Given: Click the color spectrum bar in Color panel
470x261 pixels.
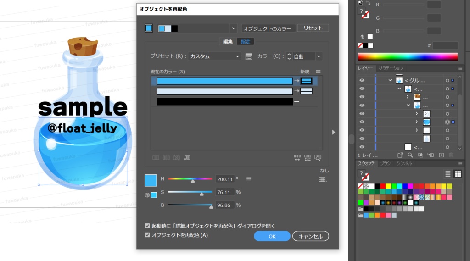Looking at the screenshot, I should point(408,56).
